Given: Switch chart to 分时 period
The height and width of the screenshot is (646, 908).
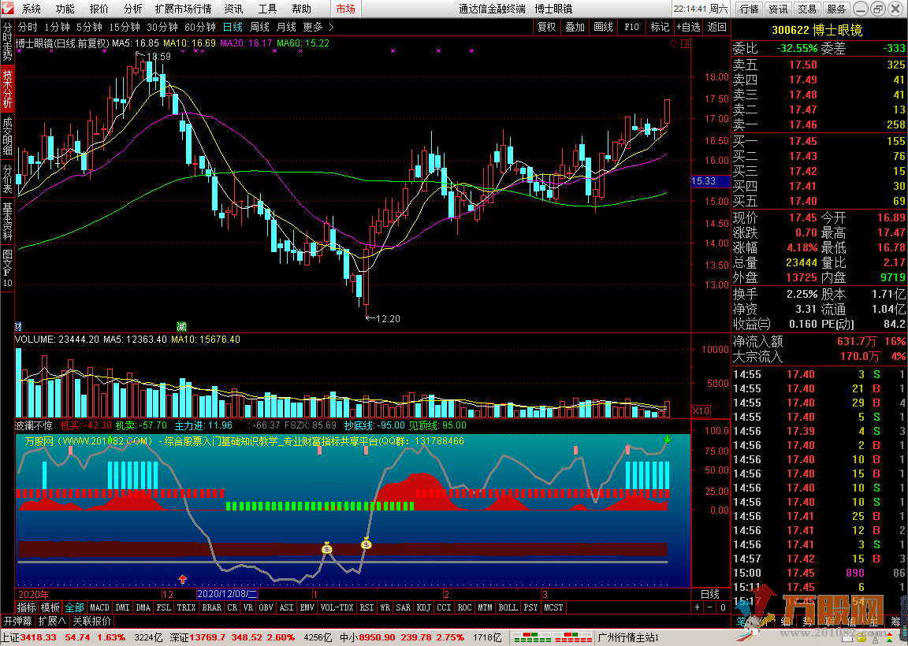Looking at the screenshot, I should coord(28,28).
